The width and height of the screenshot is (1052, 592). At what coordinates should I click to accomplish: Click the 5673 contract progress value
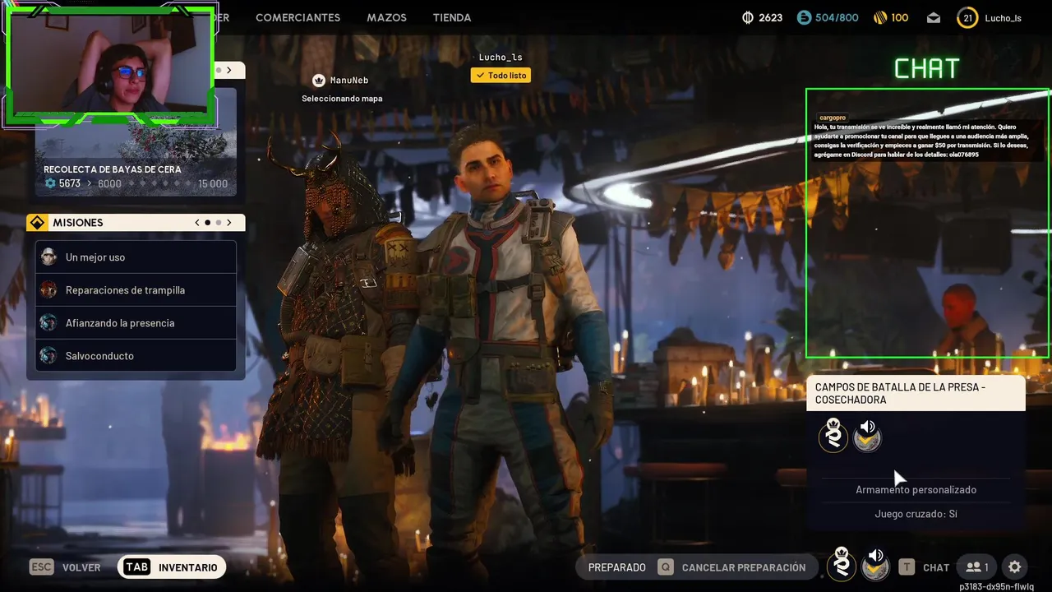[x=70, y=184]
